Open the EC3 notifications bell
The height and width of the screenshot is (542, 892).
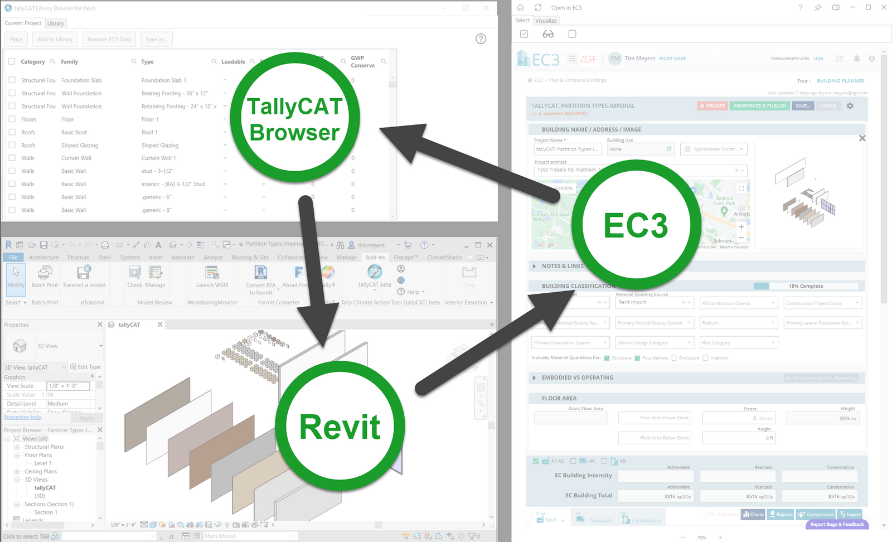856,59
